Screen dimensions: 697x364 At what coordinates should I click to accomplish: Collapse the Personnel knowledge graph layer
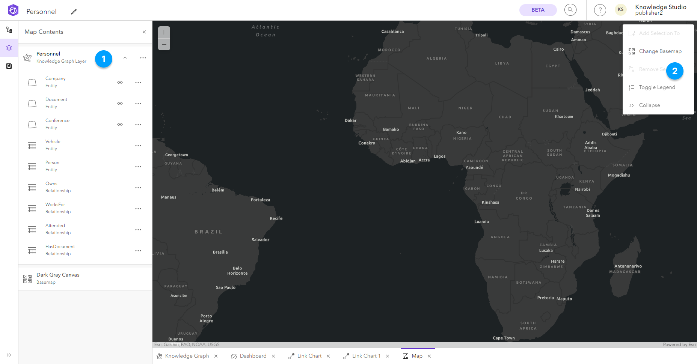(125, 58)
